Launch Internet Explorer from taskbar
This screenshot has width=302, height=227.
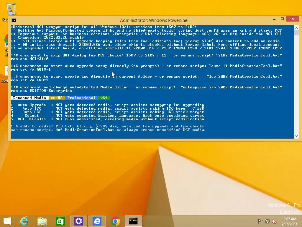point(24,221)
